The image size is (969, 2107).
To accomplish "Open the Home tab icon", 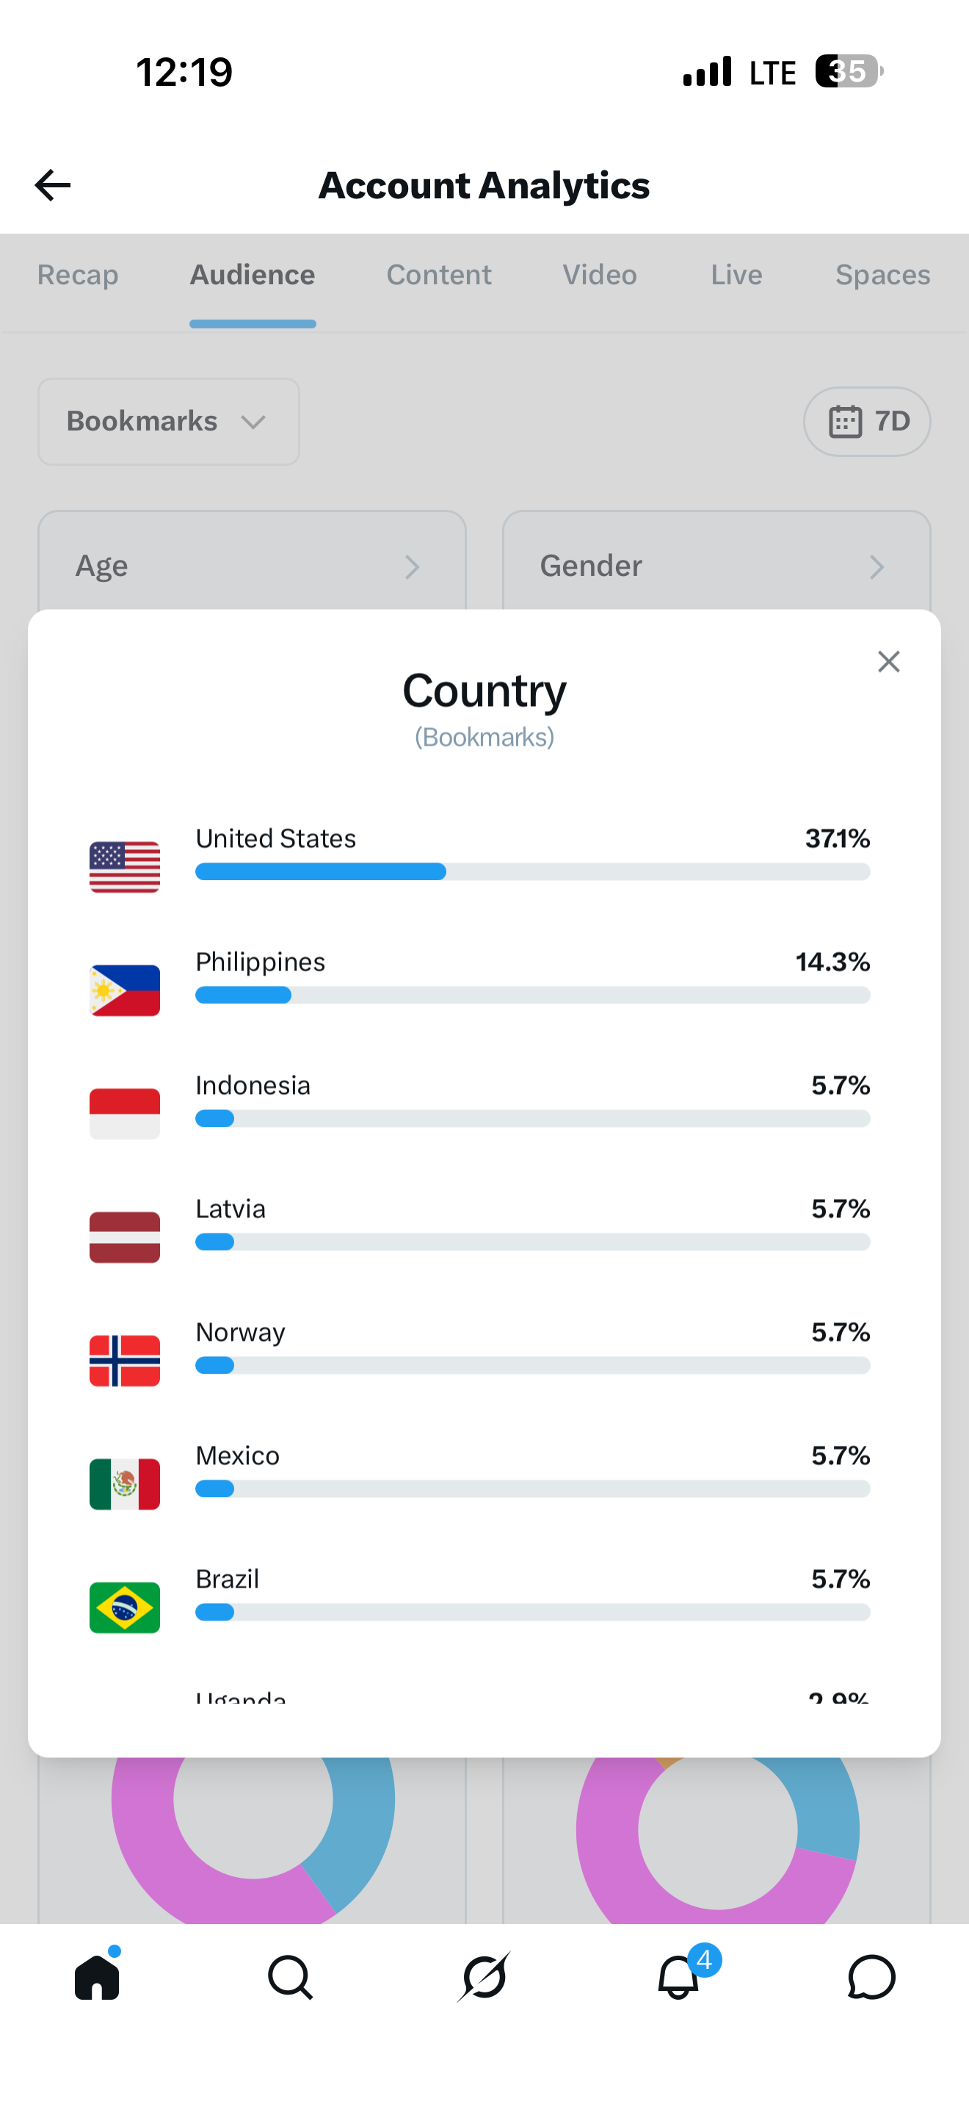I will tap(97, 1976).
